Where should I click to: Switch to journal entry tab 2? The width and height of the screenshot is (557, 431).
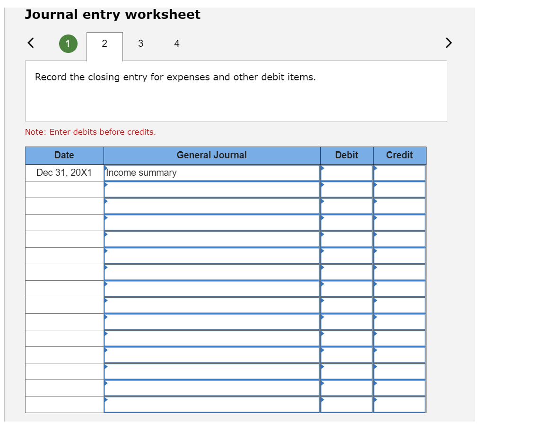click(x=104, y=43)
